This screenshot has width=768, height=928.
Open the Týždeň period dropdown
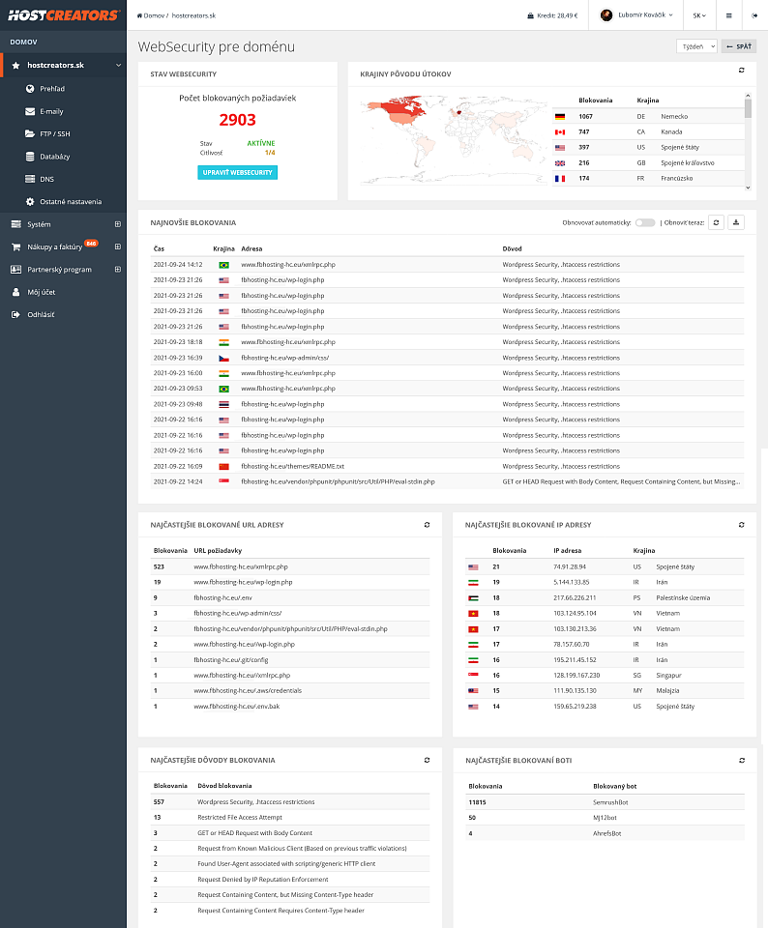coord(696,46)
